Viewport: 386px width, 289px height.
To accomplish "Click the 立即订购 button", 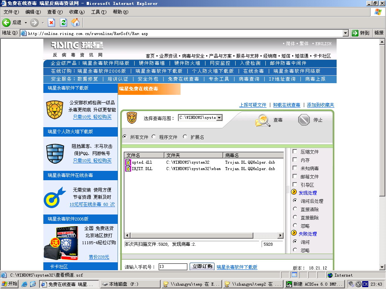I will coord(202,266).
